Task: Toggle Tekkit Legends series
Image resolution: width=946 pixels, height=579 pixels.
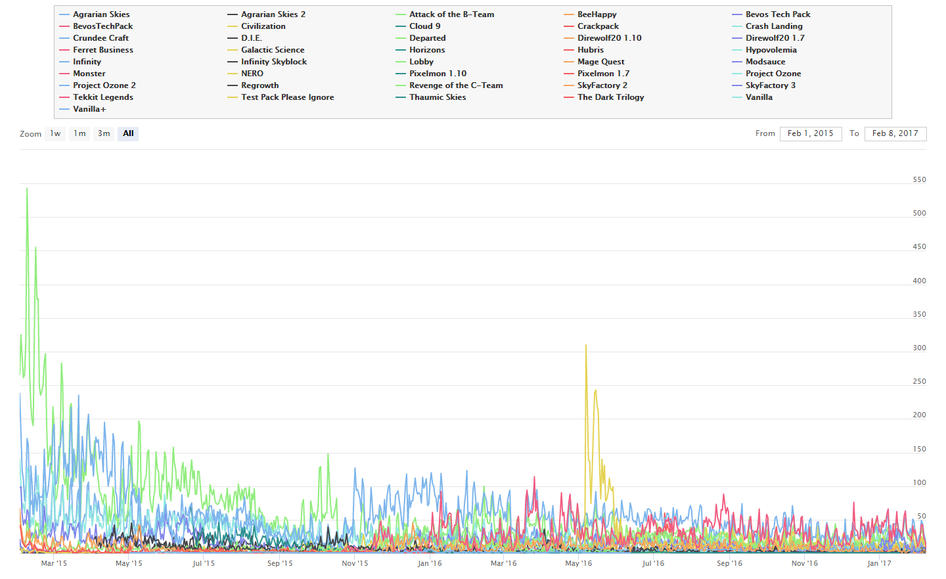Action: click(x=96, y=97)
